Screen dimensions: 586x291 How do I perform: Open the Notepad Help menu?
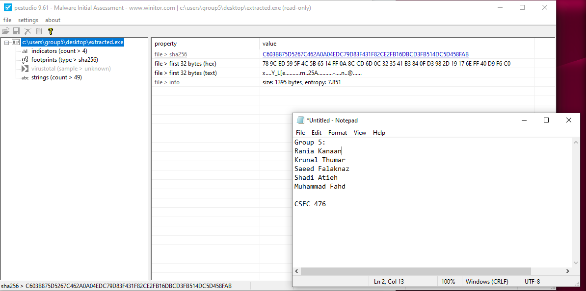[x=379, y=133]
